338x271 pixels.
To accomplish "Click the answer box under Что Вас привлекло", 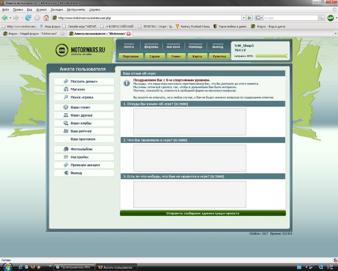I will (x=190, y=158).
